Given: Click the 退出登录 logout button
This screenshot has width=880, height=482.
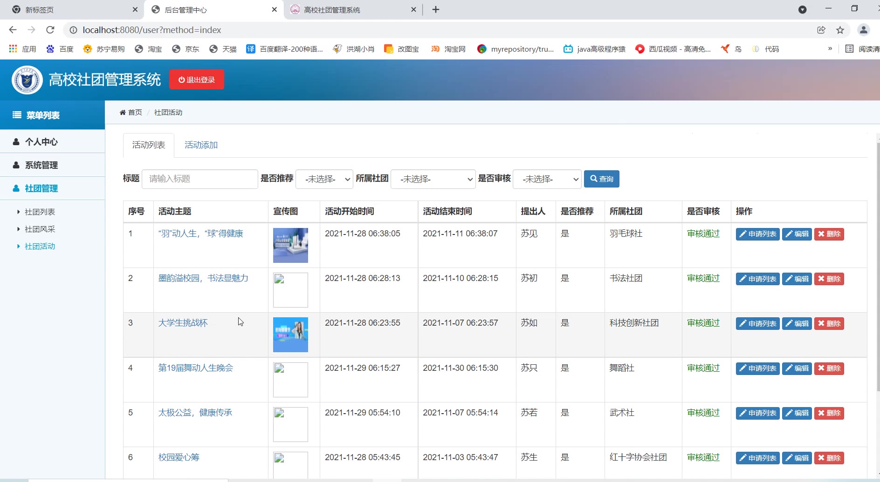Looking at the screenshot, I should (196, 80).
